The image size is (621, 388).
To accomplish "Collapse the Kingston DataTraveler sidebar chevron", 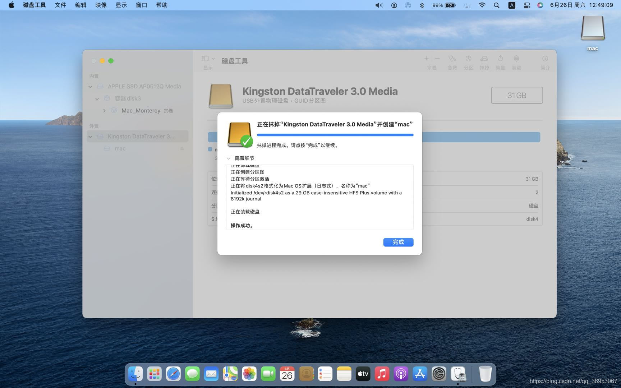I will [90, 137].
